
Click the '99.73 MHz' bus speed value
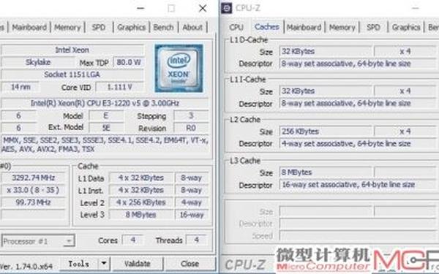pos(34,202)
